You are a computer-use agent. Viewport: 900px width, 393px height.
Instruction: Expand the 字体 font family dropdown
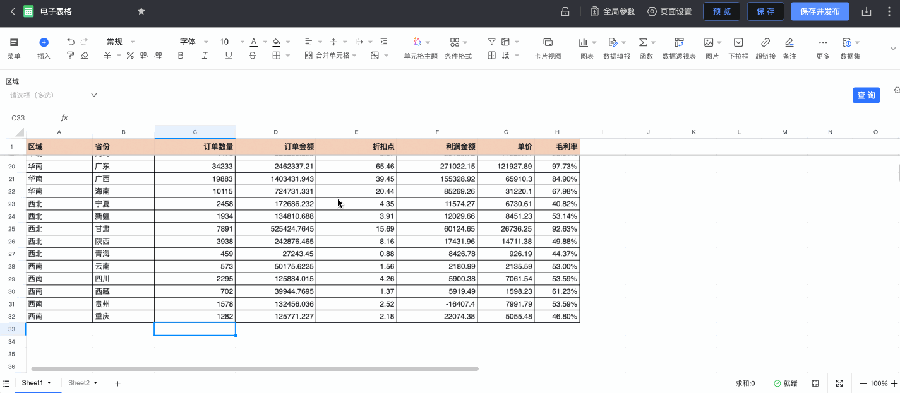[192, 42]
